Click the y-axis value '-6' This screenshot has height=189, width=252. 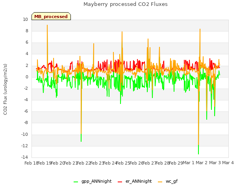click(x=26, y=111)
